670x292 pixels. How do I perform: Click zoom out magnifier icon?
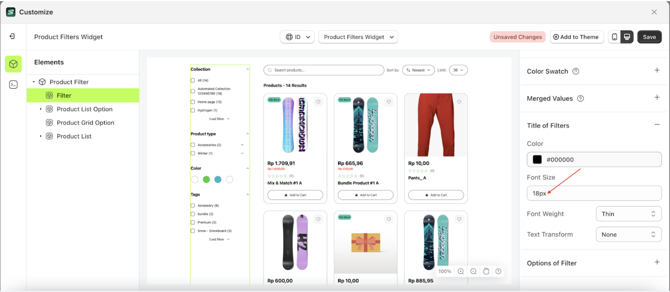(x=473, y=271)
